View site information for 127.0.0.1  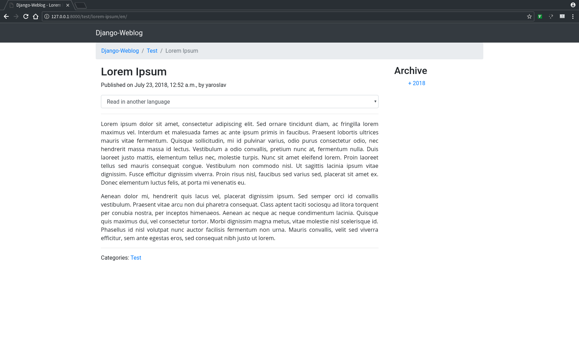coord(47,16)
